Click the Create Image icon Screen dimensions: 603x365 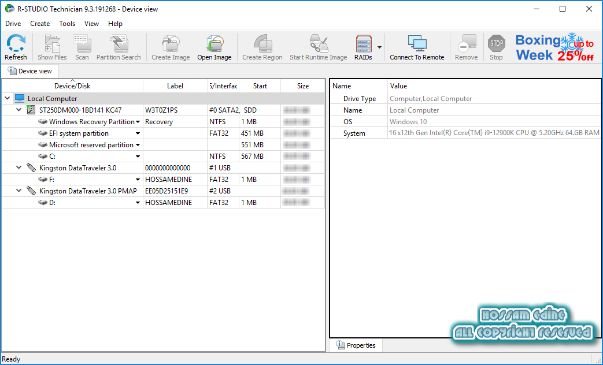coord(171,43)
